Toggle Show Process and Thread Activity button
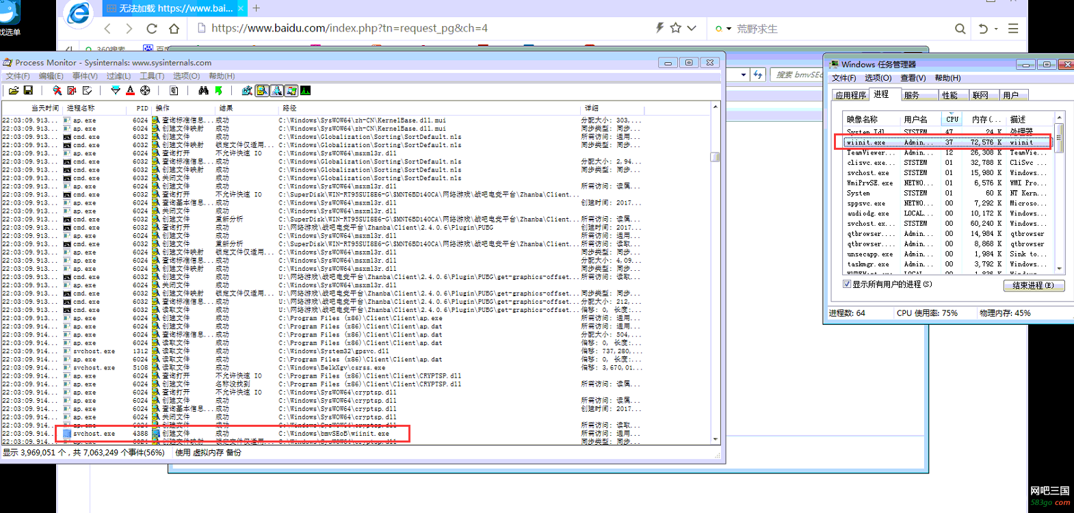1074x513 pixels. (291, 90)
